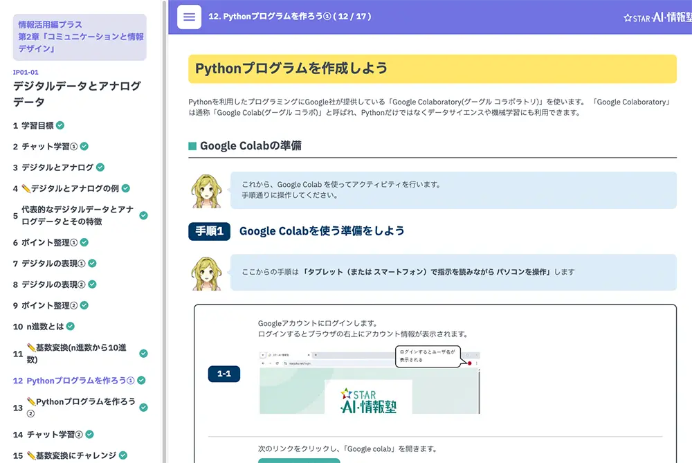Screen dimensions: 692x463
Task: Click the STAR AI情報塾 header logo
Action: point(657,18)
